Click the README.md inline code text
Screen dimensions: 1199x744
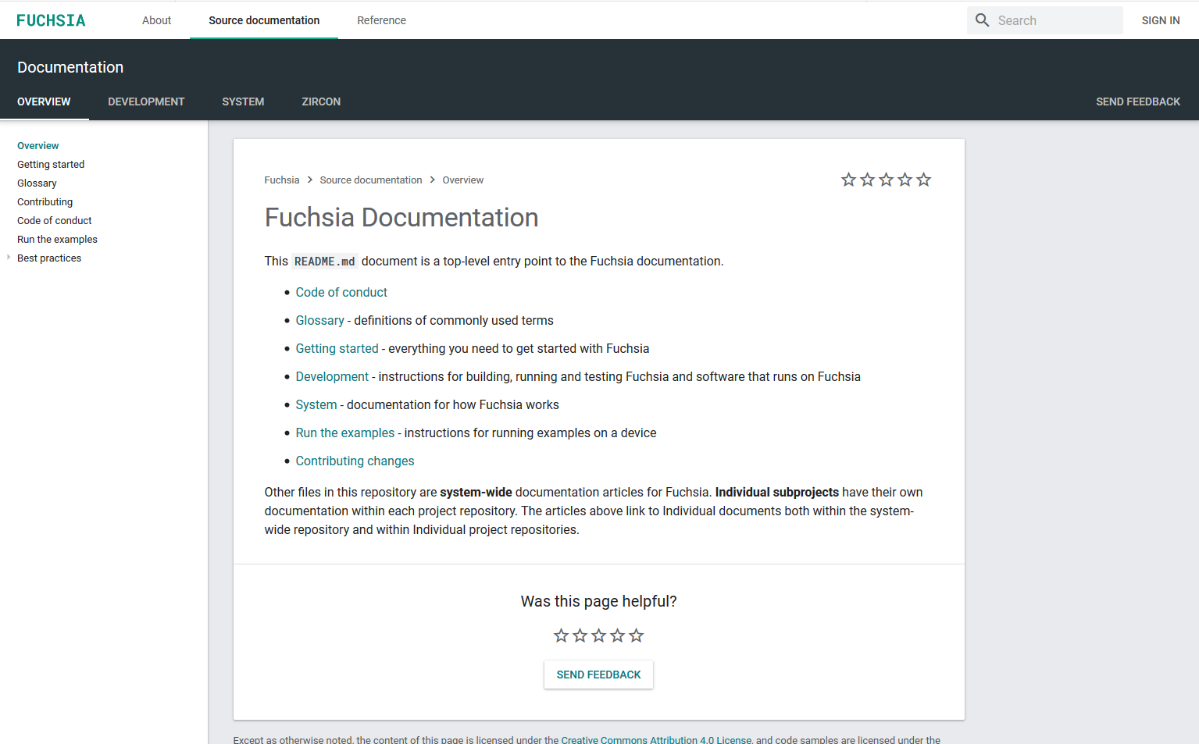click(x=324, y=262)
